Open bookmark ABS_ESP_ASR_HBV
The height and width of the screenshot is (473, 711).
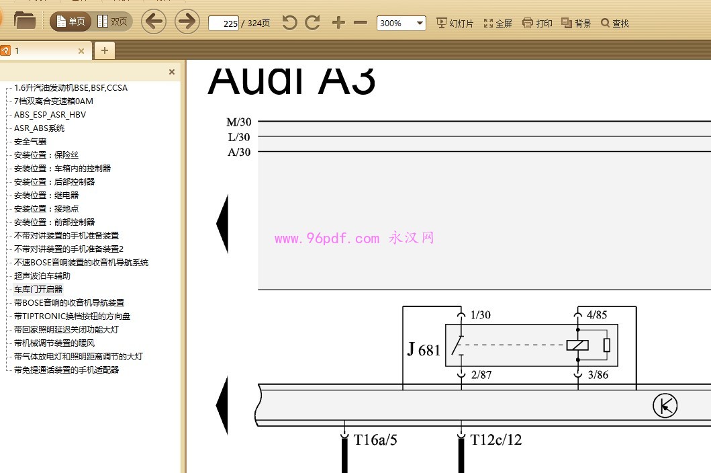(50, 114)
